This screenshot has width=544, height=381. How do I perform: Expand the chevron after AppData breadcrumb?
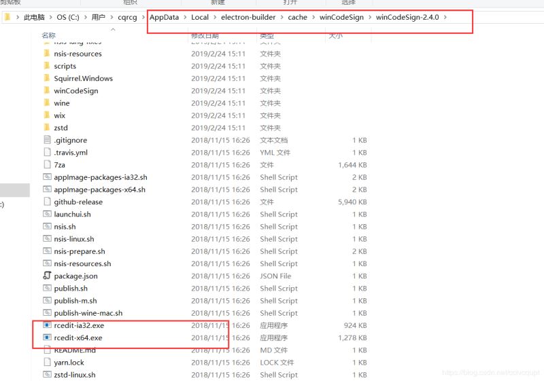[185, 18]
